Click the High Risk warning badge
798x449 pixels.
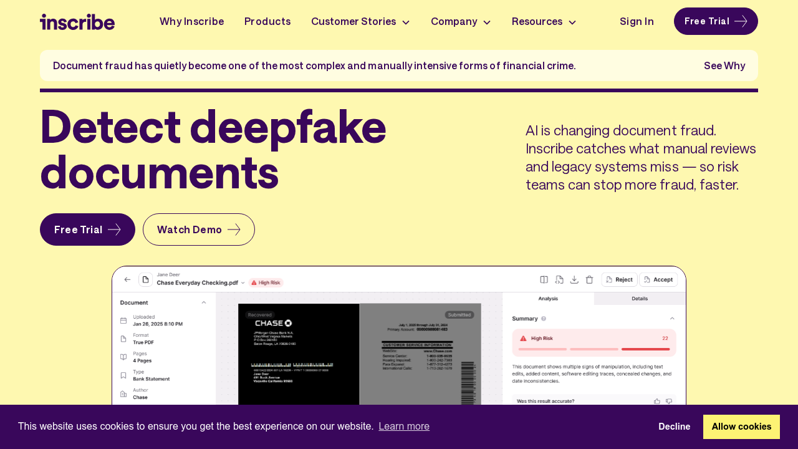click(267, 282)
